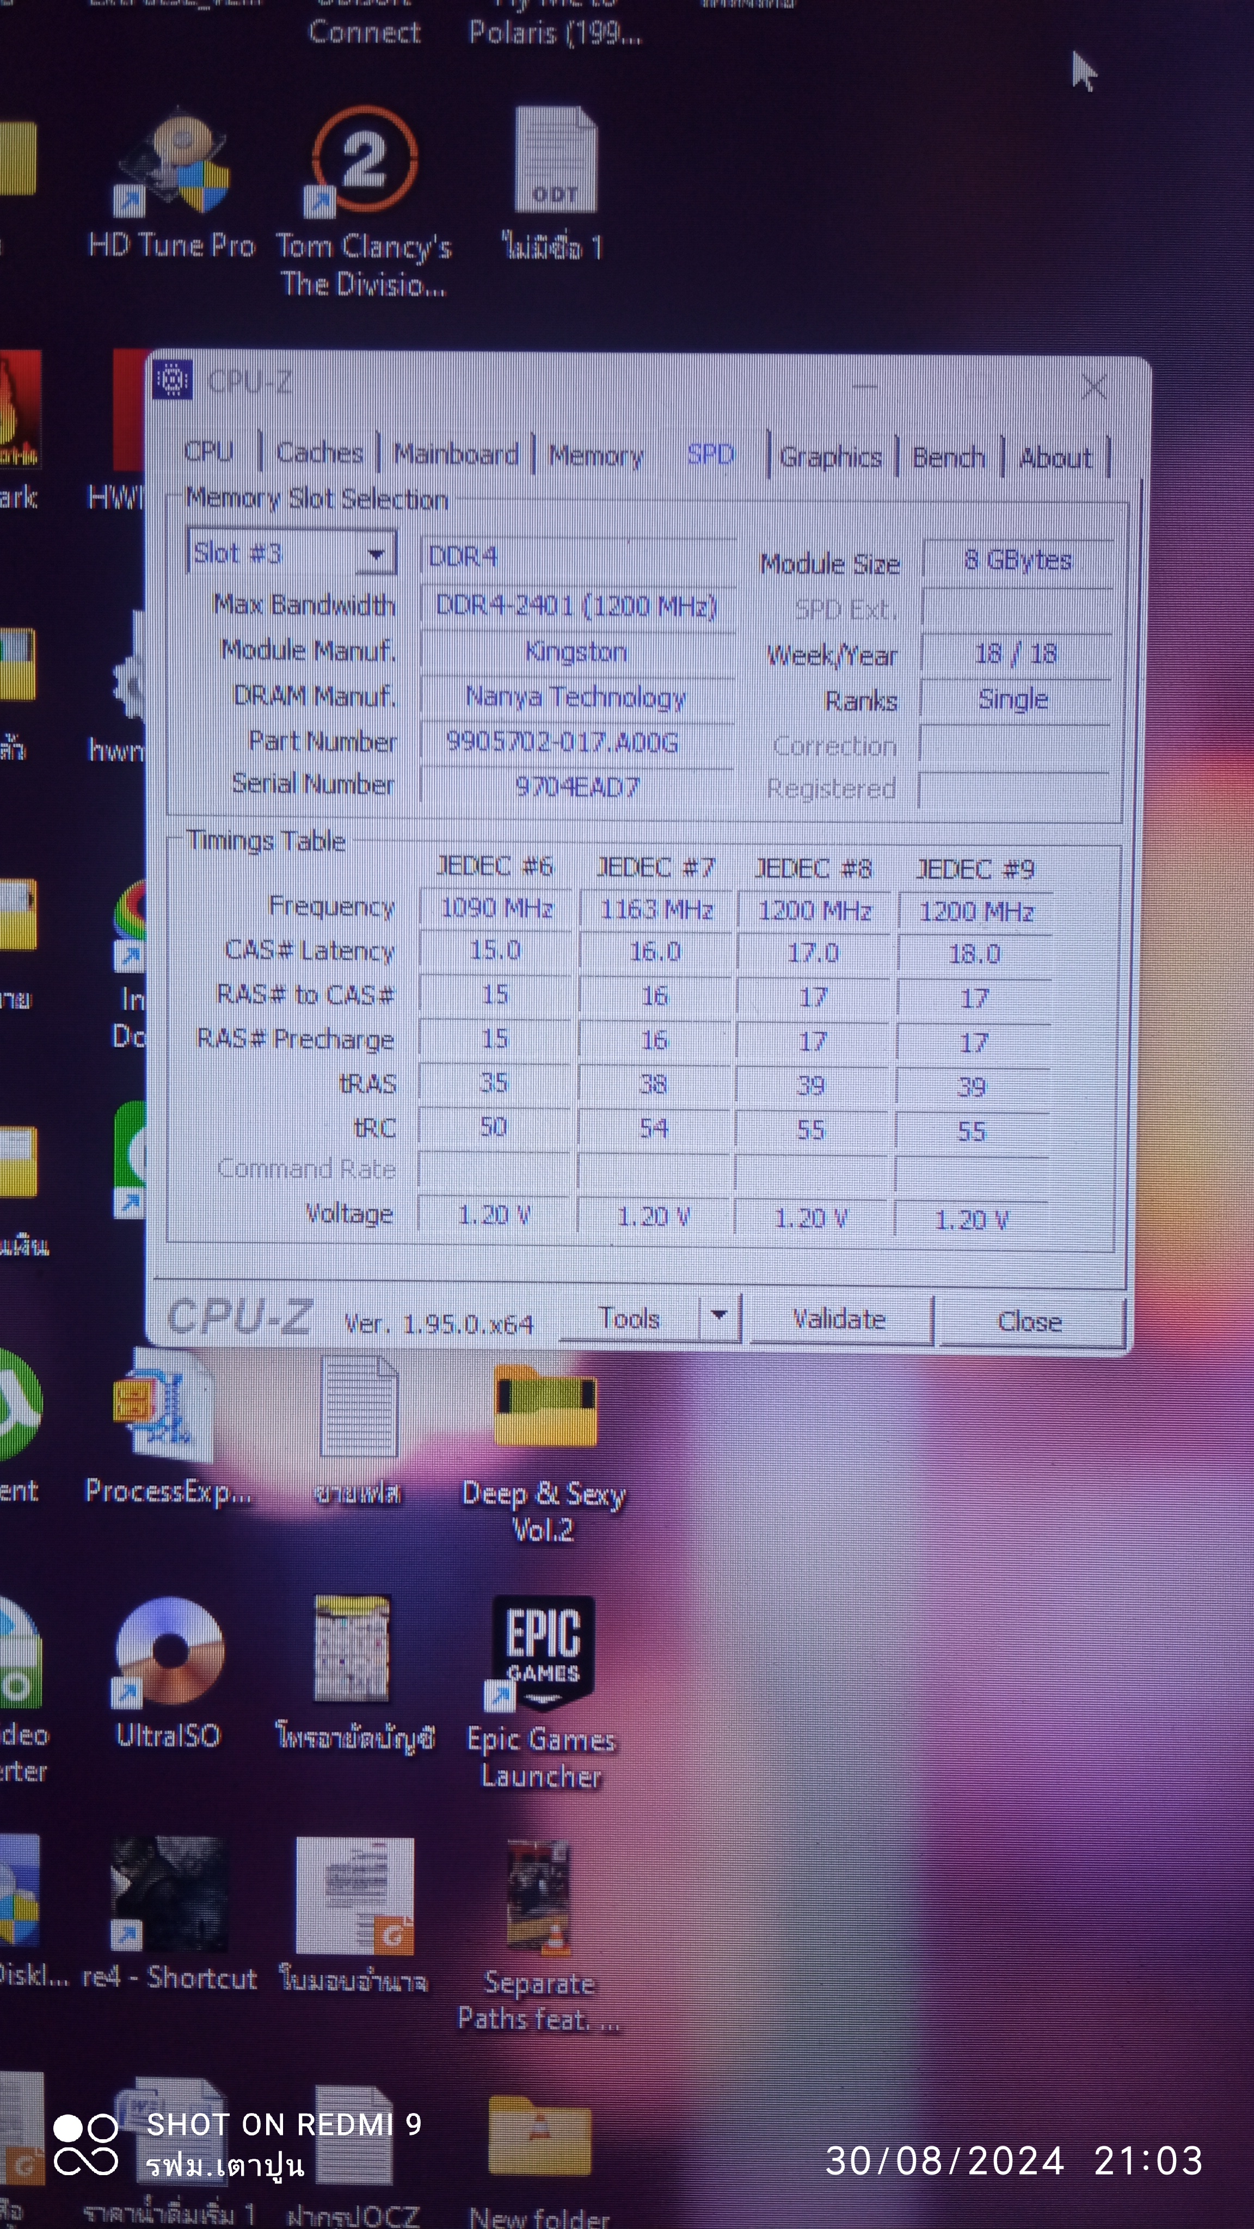The width and height of the screenshot is (1254, 2229).
Task: Switch to the Mainboard tab
Action: pos(456,453)
